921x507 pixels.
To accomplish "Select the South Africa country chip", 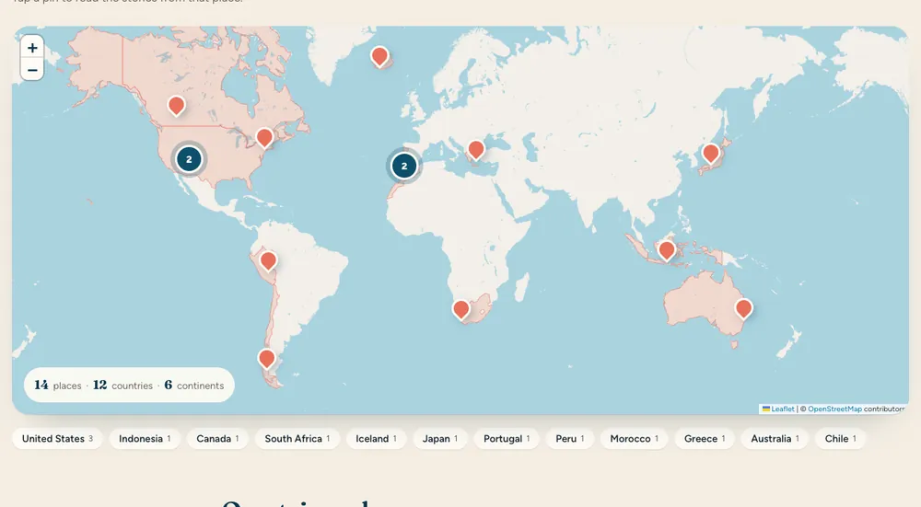I will pos(297,438).
